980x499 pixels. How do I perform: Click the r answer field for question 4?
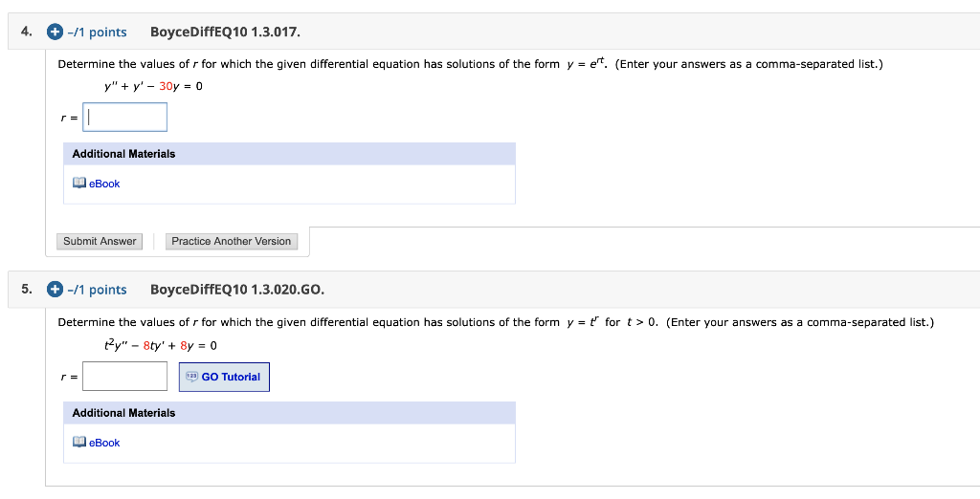click(x=125, y=117)
